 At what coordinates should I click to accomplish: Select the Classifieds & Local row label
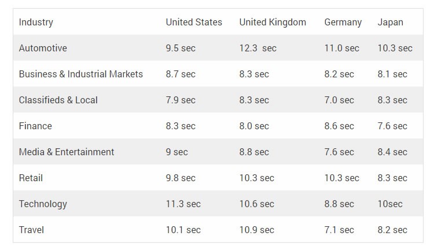pos(58,100)
